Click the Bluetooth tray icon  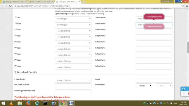coord(148,103)
